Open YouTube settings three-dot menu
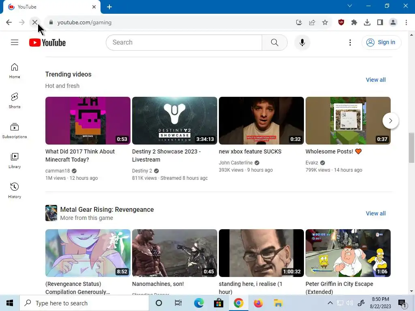This screenshot has width=415, height=311. pos(350,43)
